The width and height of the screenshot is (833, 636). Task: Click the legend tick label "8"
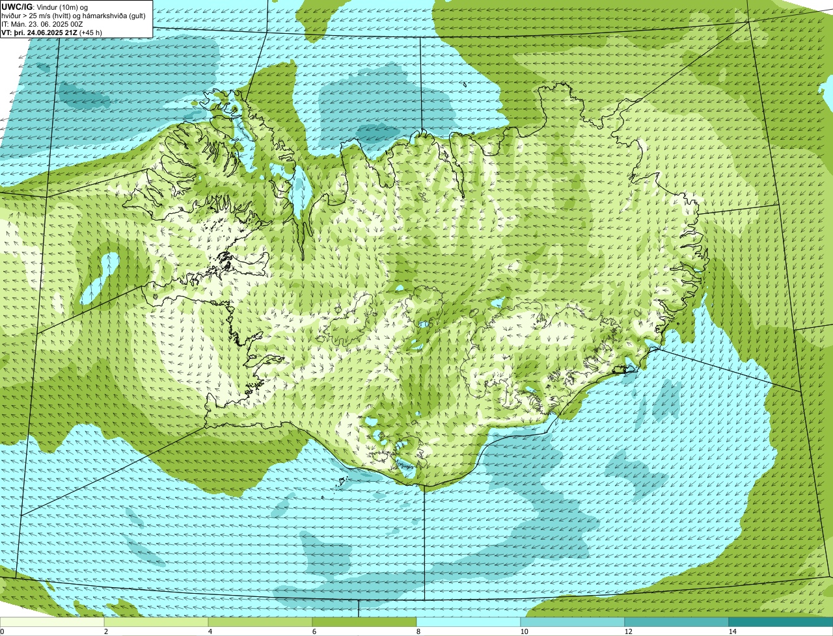tap(418, 631)
